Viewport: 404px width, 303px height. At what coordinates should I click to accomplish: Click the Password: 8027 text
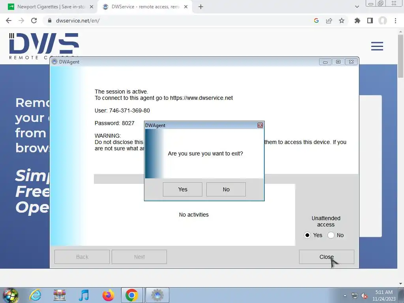(114, 123)
